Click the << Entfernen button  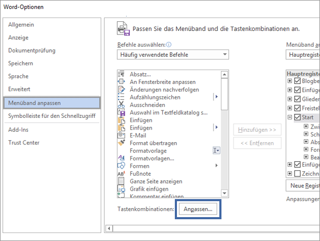coord(257,143)
